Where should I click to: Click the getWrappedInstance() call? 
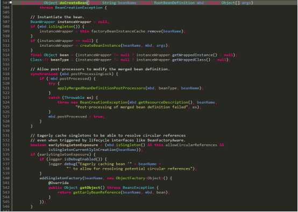pos(195,55)
